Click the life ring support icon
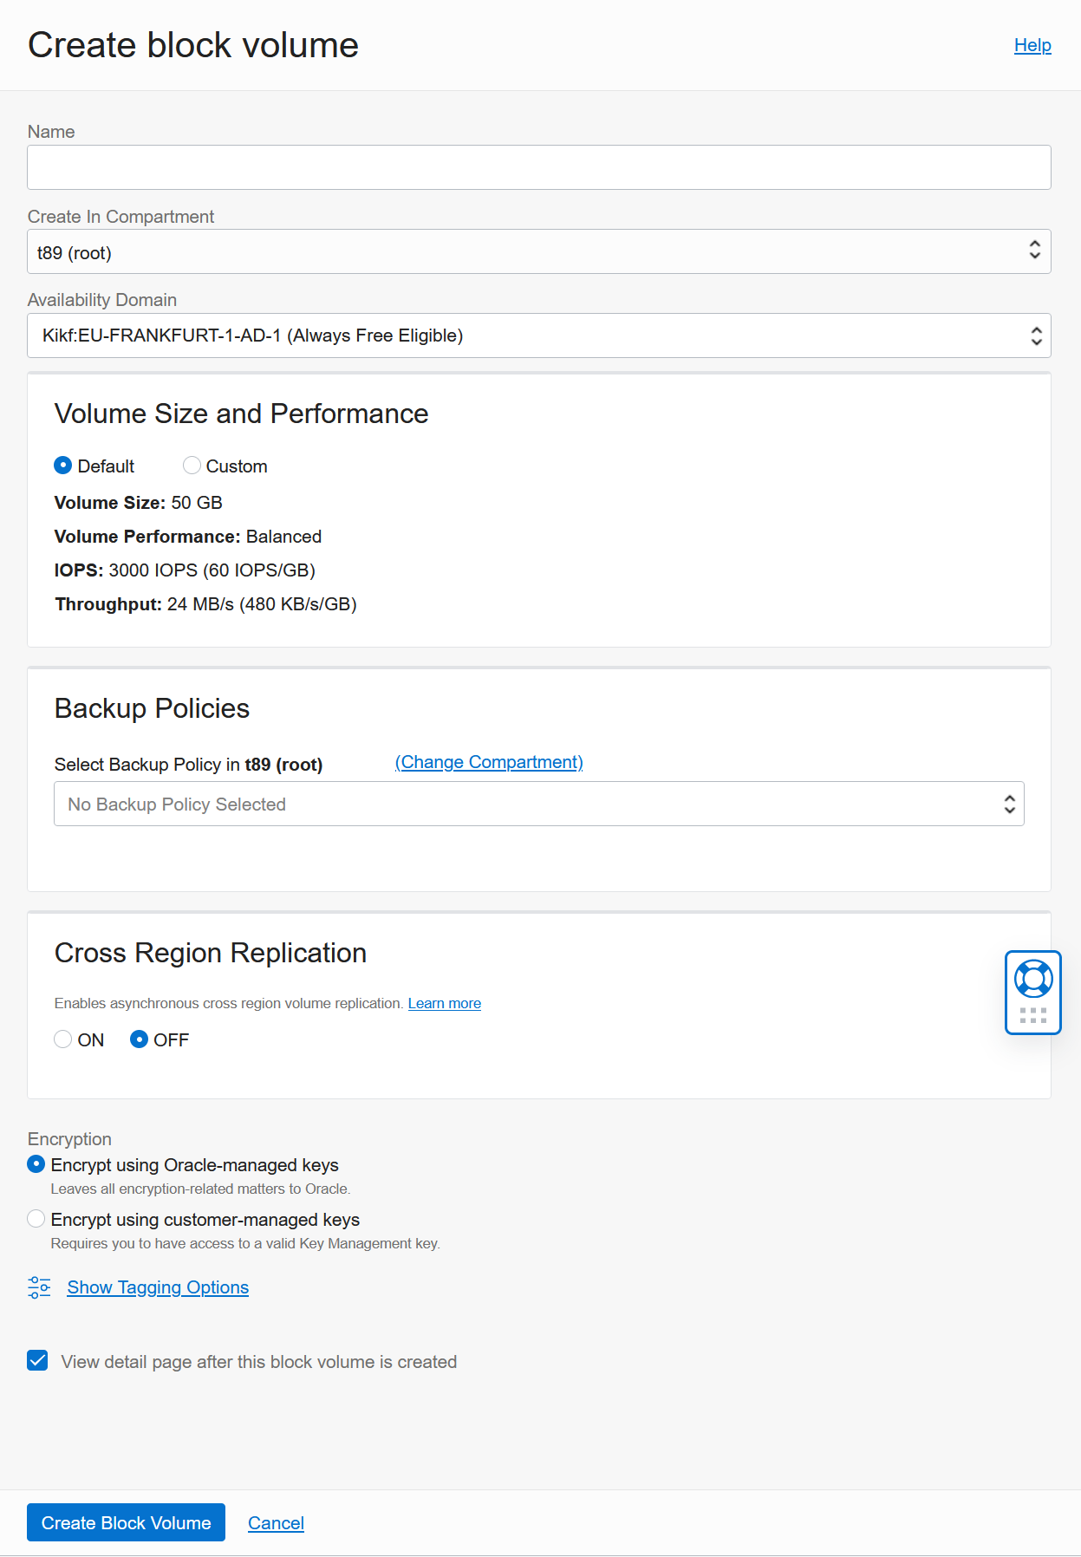1081x1557 pixels. (1033, 979)
